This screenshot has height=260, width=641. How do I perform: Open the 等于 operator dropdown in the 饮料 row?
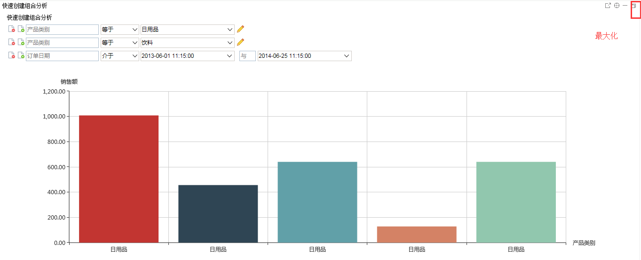click(x=119, y=42)
